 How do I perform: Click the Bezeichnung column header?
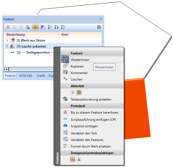click(x=31, y=34)
